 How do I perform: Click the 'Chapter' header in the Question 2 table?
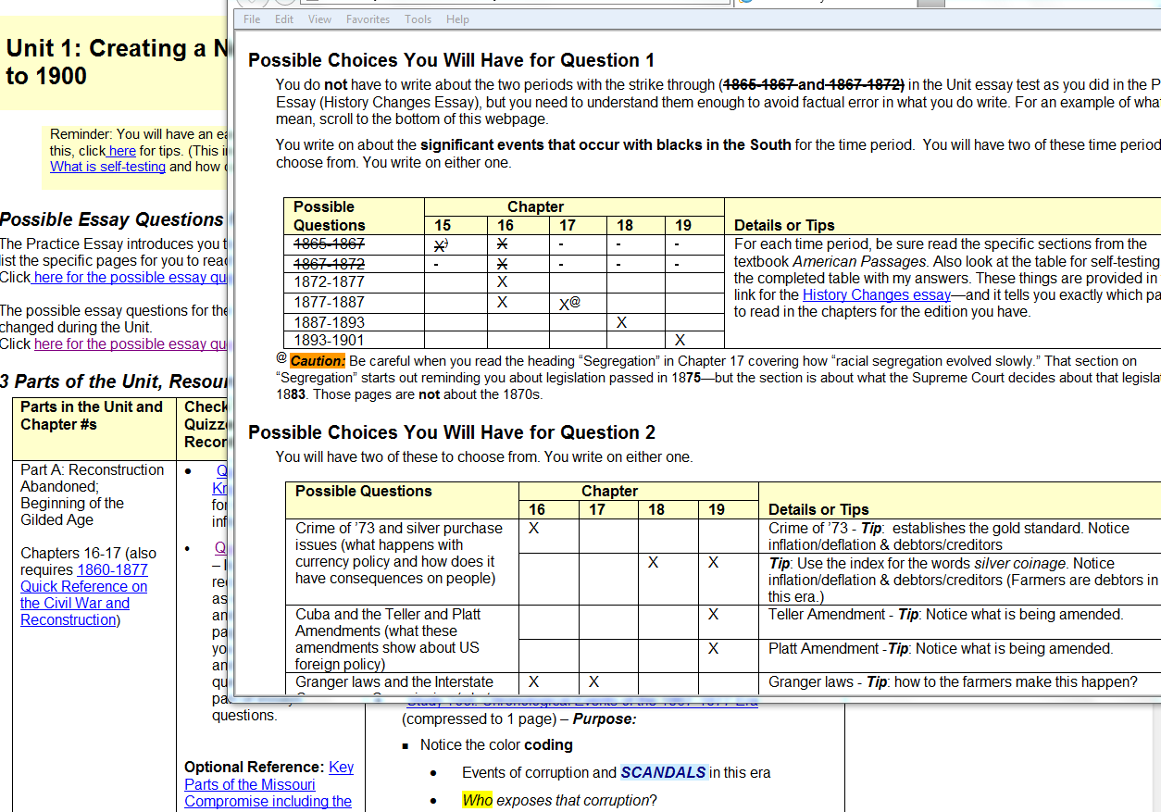pos(609,492)
